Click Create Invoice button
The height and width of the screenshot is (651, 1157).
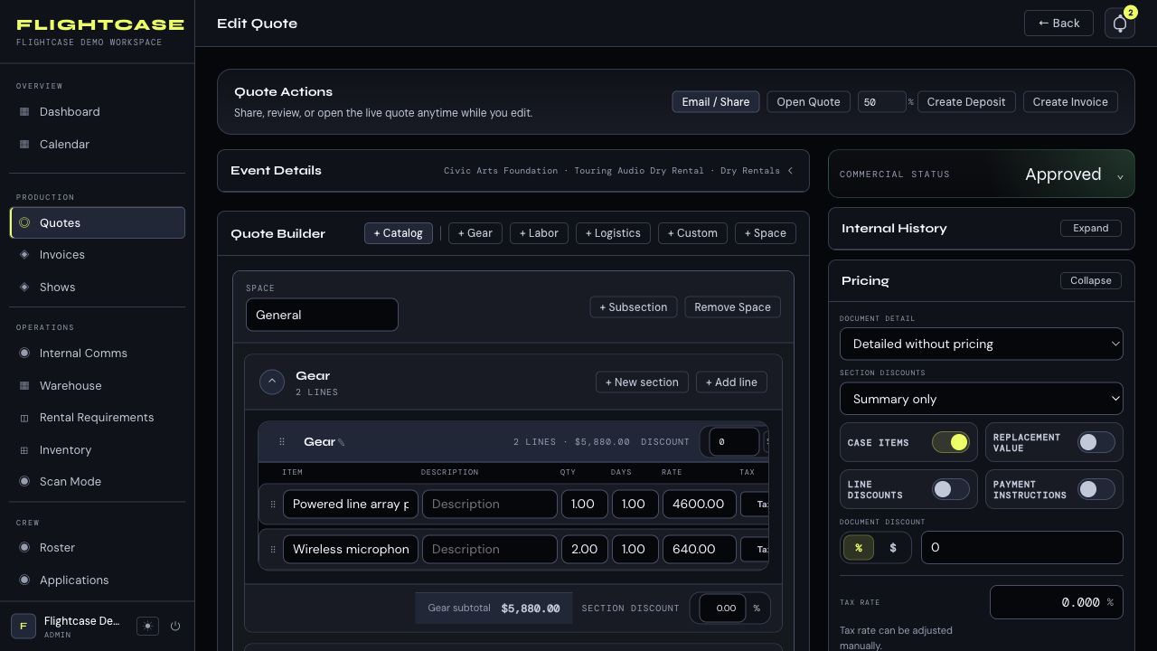pos(1070,102)
